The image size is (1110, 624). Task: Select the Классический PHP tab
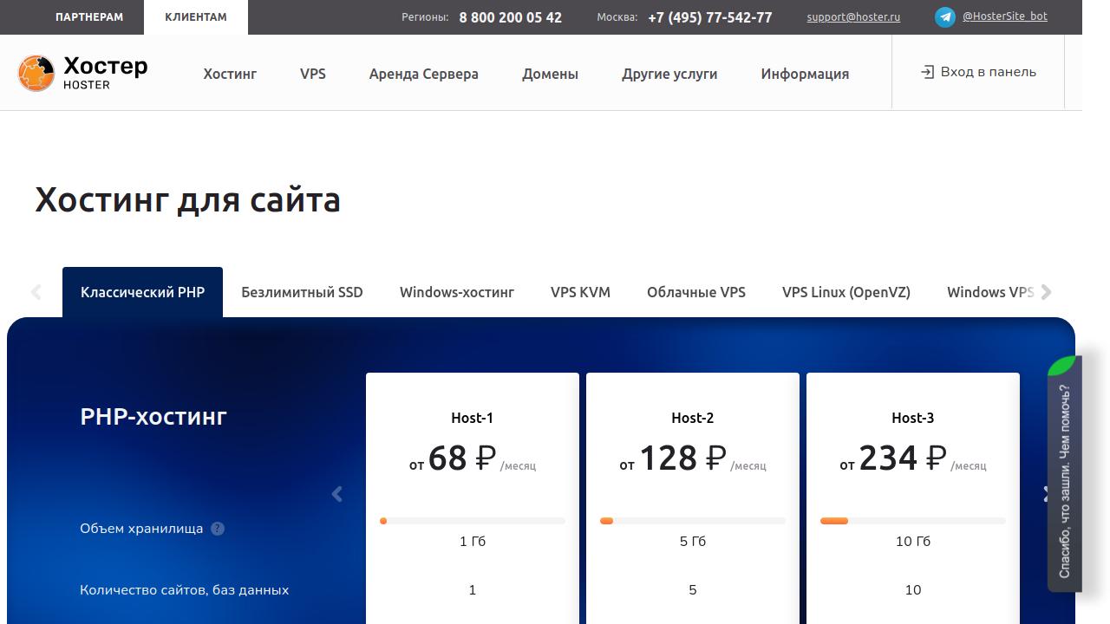pyautogui.click(x=142, y=292)
